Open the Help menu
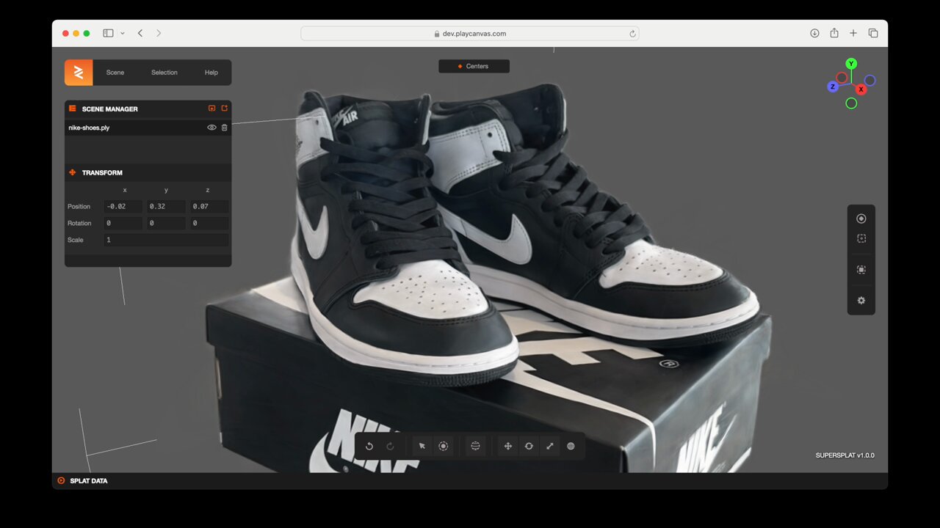Image resolution: width=940 pixels, height=528 pixels. [x=211, y=73]
